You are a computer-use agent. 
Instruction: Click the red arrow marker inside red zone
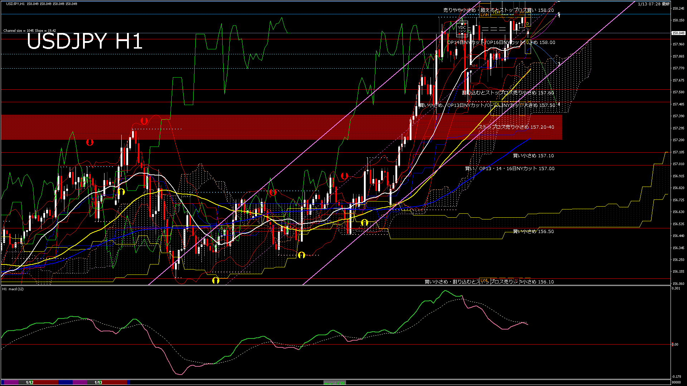(x=144, y=121)
